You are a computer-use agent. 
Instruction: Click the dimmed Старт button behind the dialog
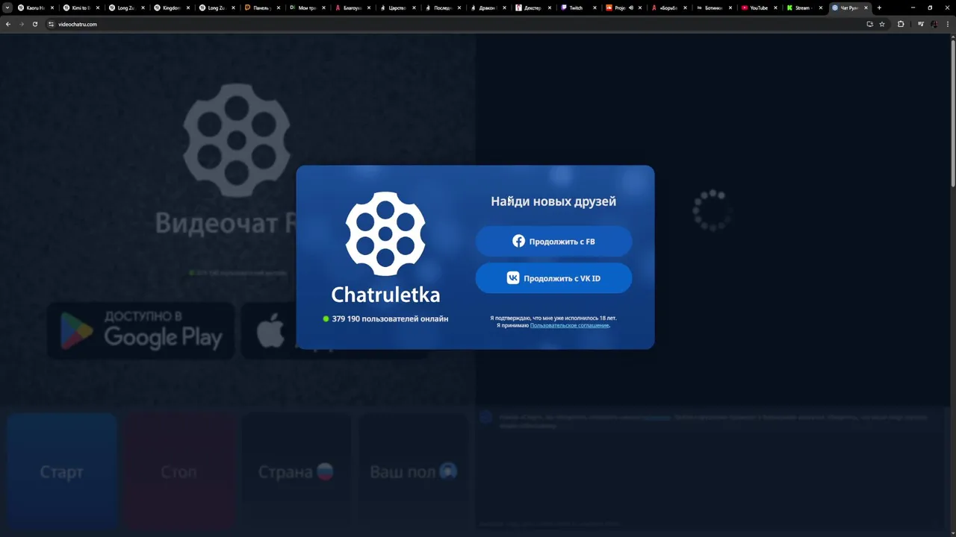point(62,472)
